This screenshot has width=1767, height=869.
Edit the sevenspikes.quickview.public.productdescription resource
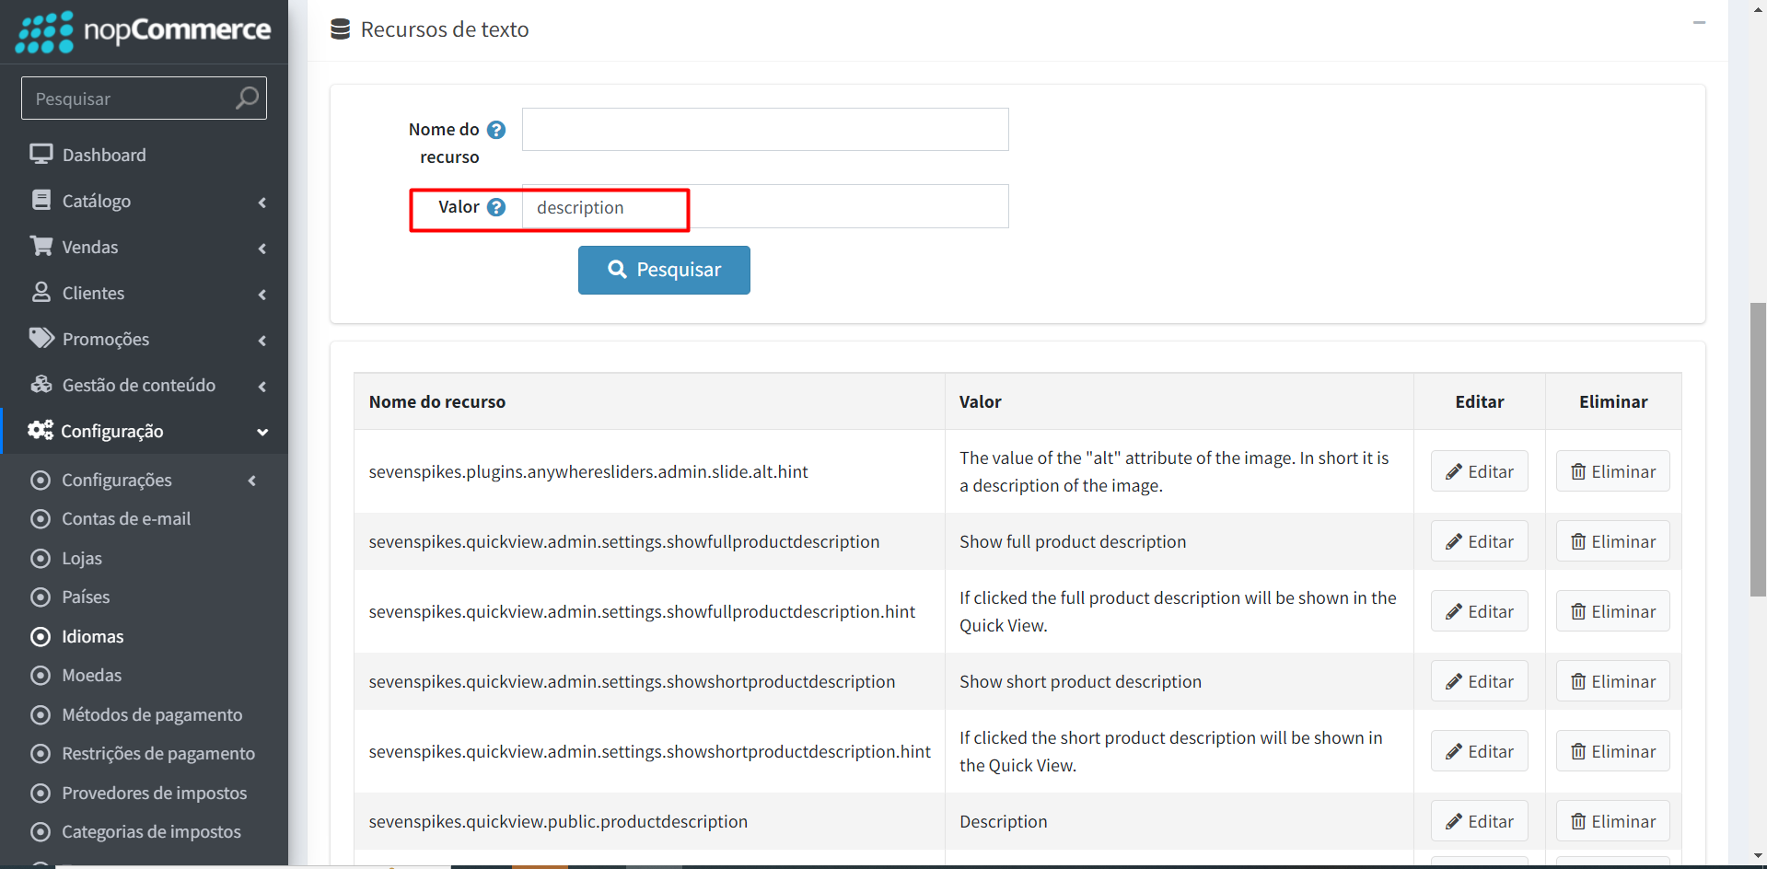[1479, 820]
